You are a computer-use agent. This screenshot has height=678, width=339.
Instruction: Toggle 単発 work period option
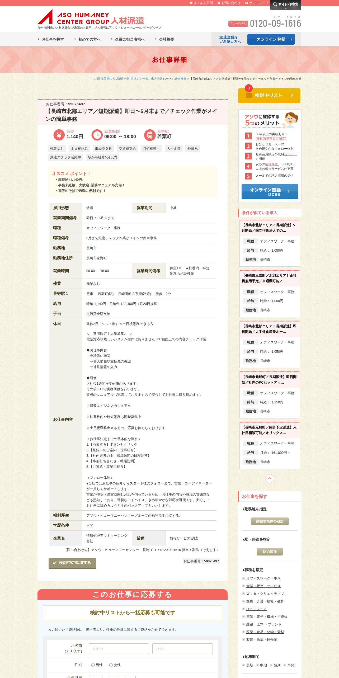coord(289,665)
